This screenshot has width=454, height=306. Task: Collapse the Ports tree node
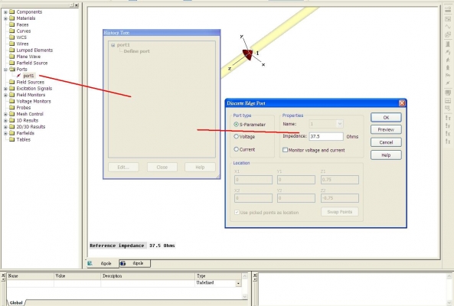(x=5, y=70)
